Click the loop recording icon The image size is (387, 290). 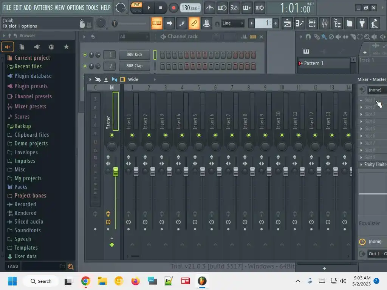tap(259, 8)
